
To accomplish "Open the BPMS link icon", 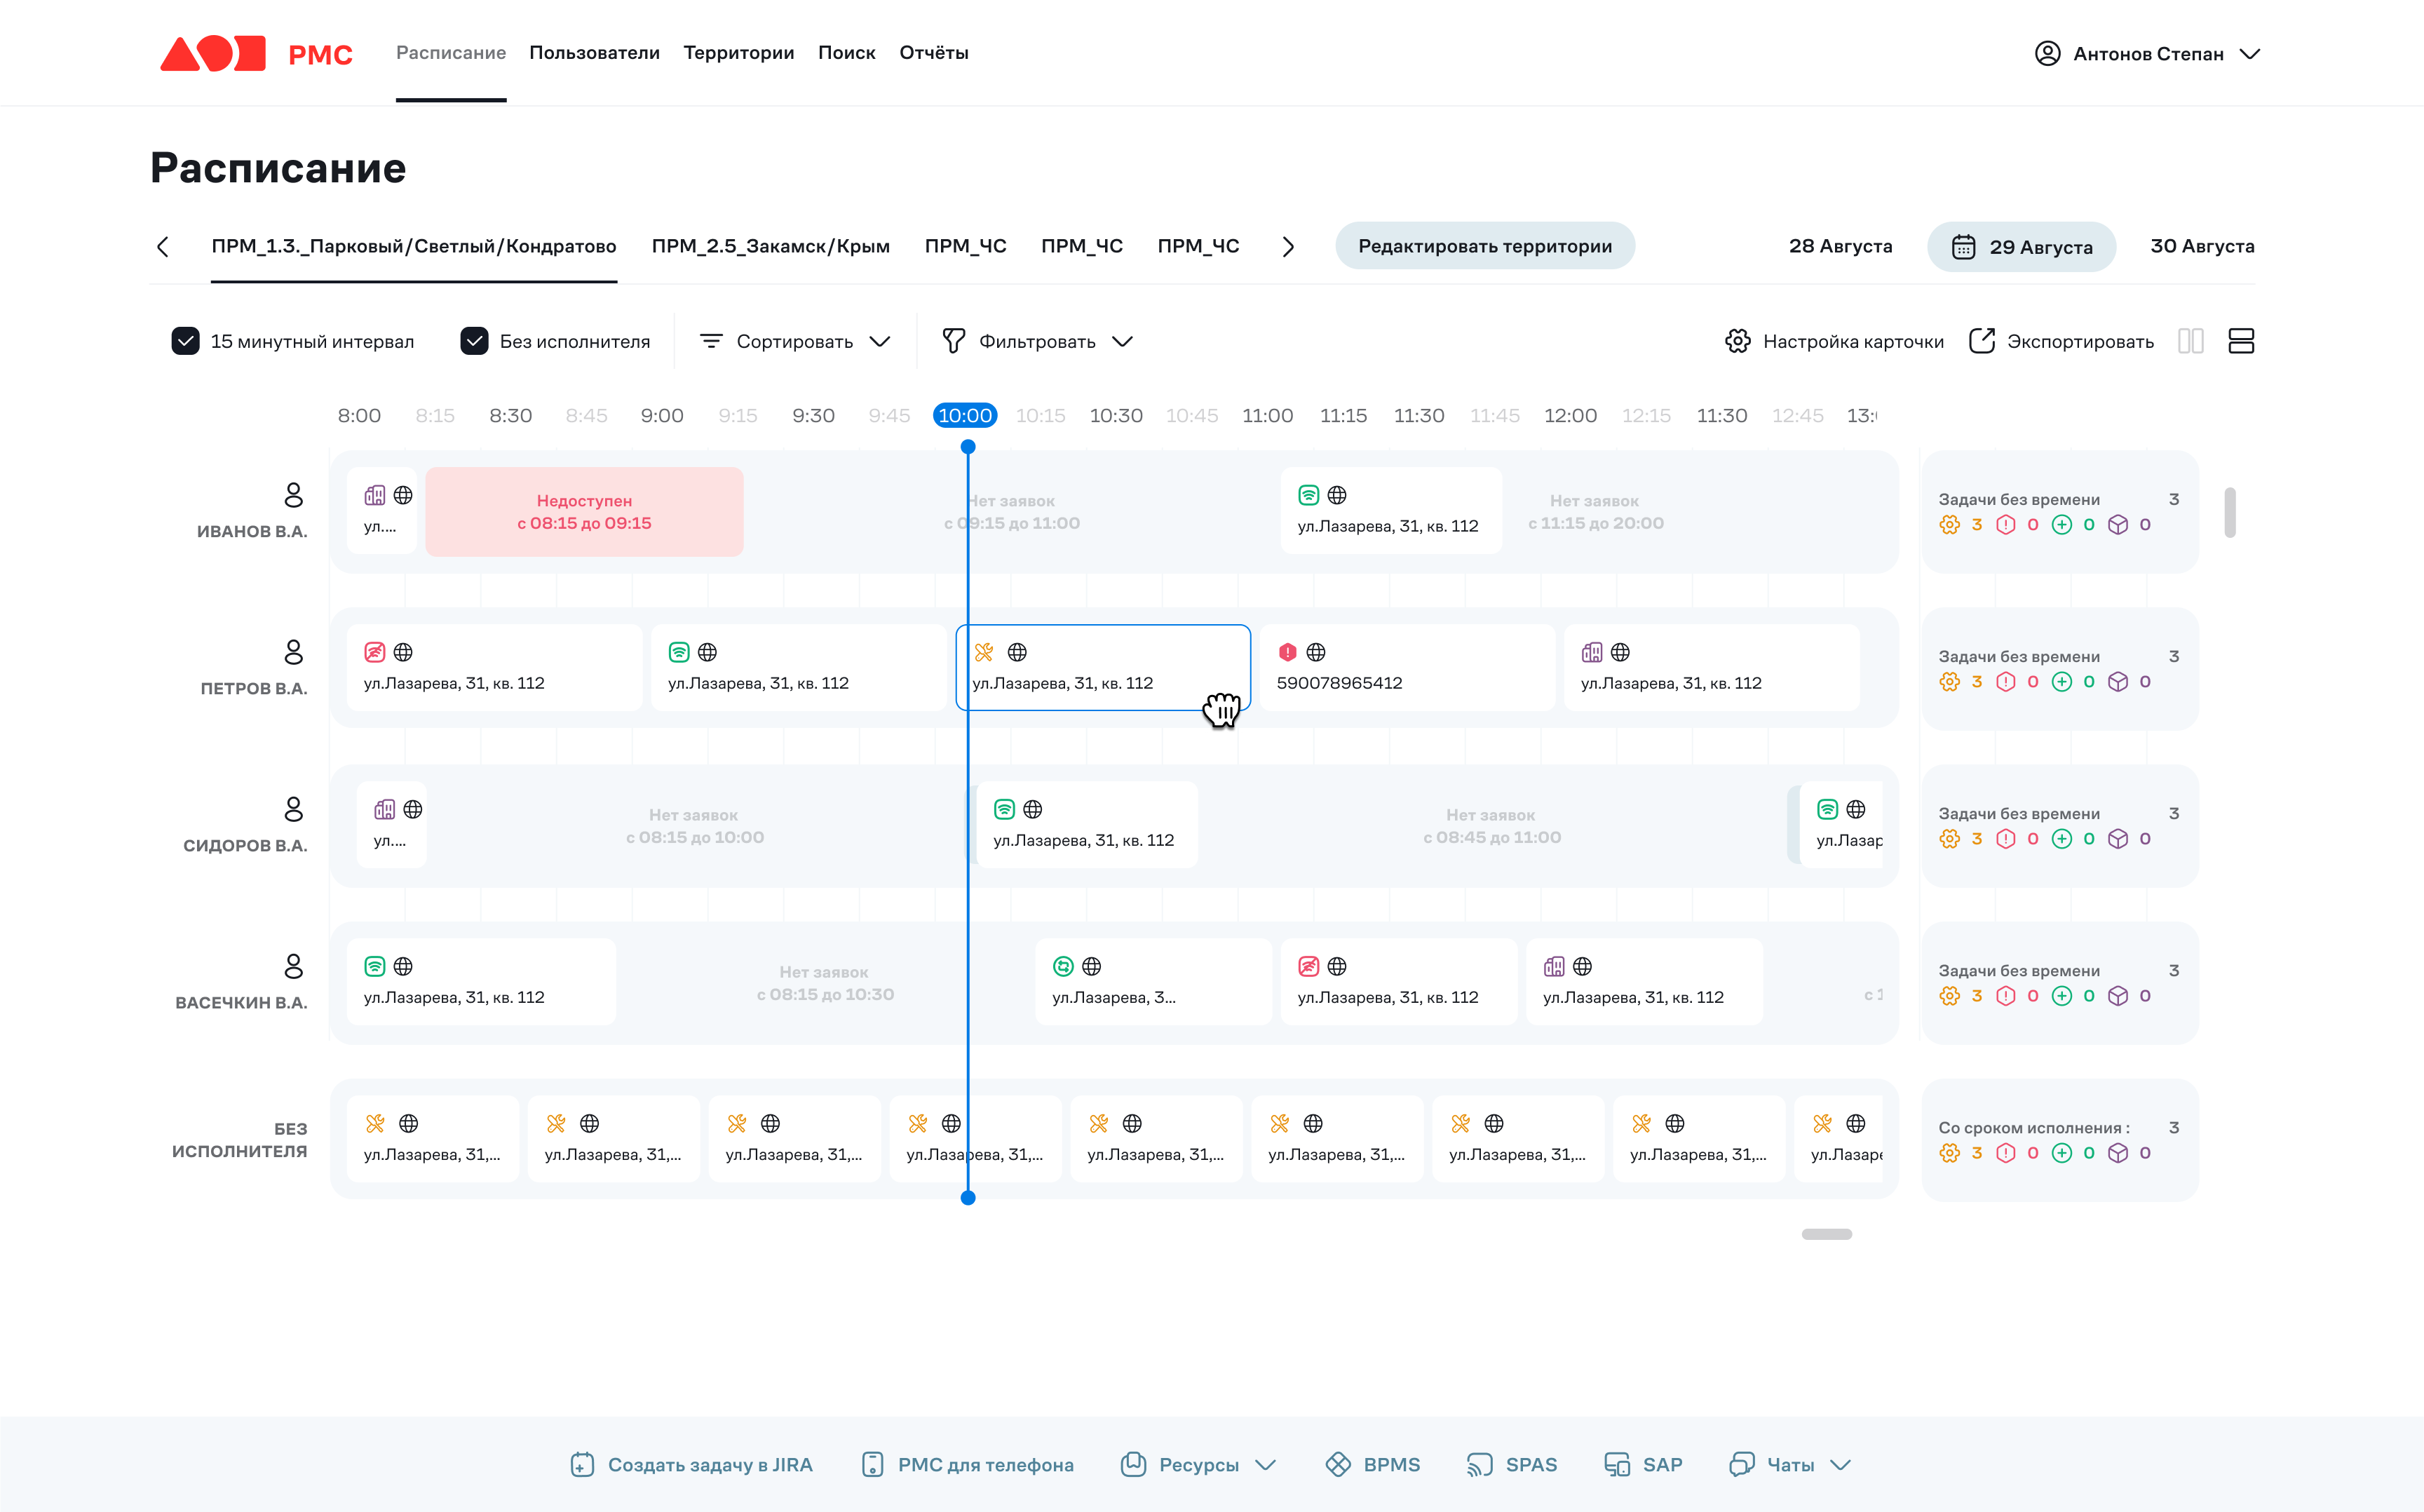I will 1337,1465.
